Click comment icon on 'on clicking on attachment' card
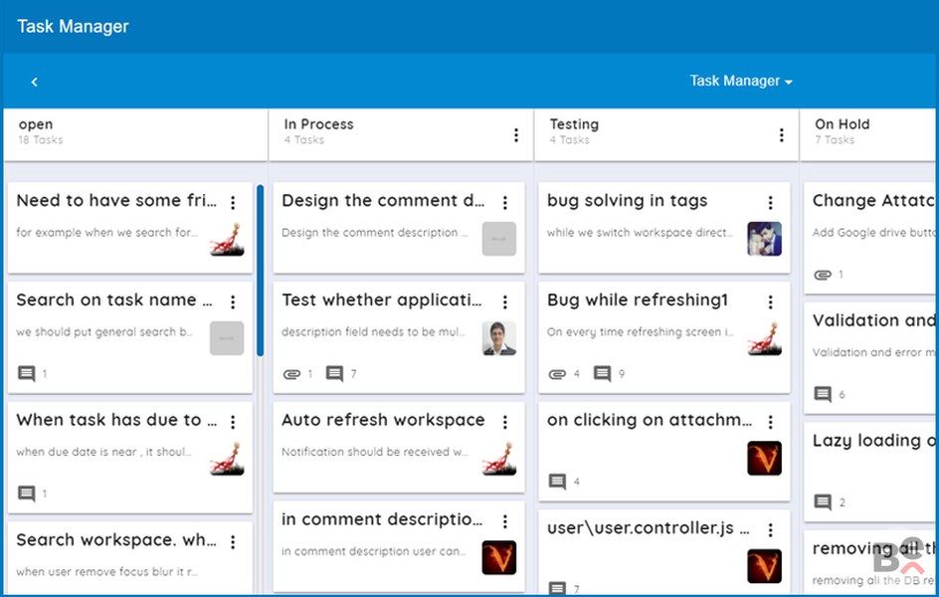The width and height of the screenshot is (939, 597). (x=557, y=482)
